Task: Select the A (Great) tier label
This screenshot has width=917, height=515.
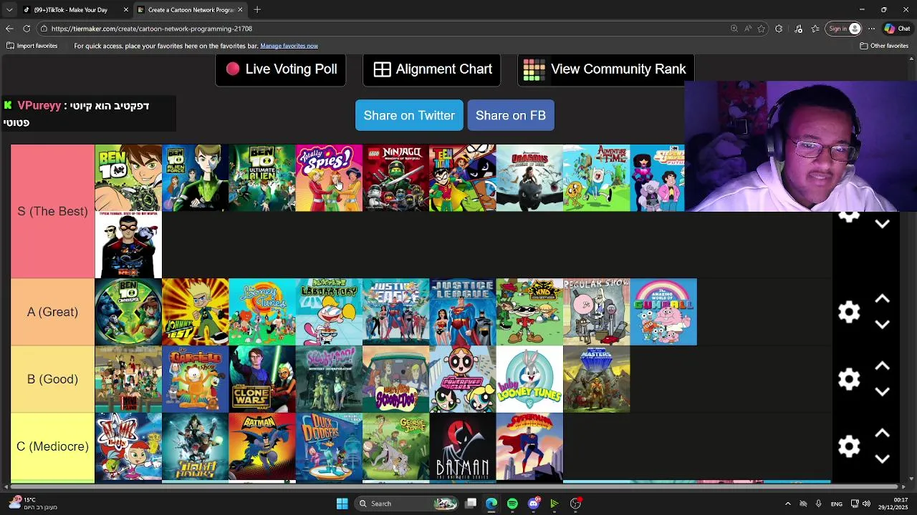Action: [52, 312]
